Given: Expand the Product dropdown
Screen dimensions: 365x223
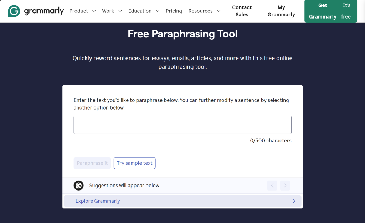Looking at the screenshot, I should point(82,11).
